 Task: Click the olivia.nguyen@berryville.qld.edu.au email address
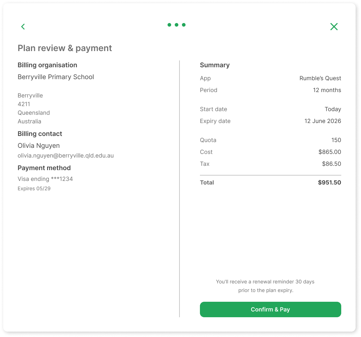[65, 156]
